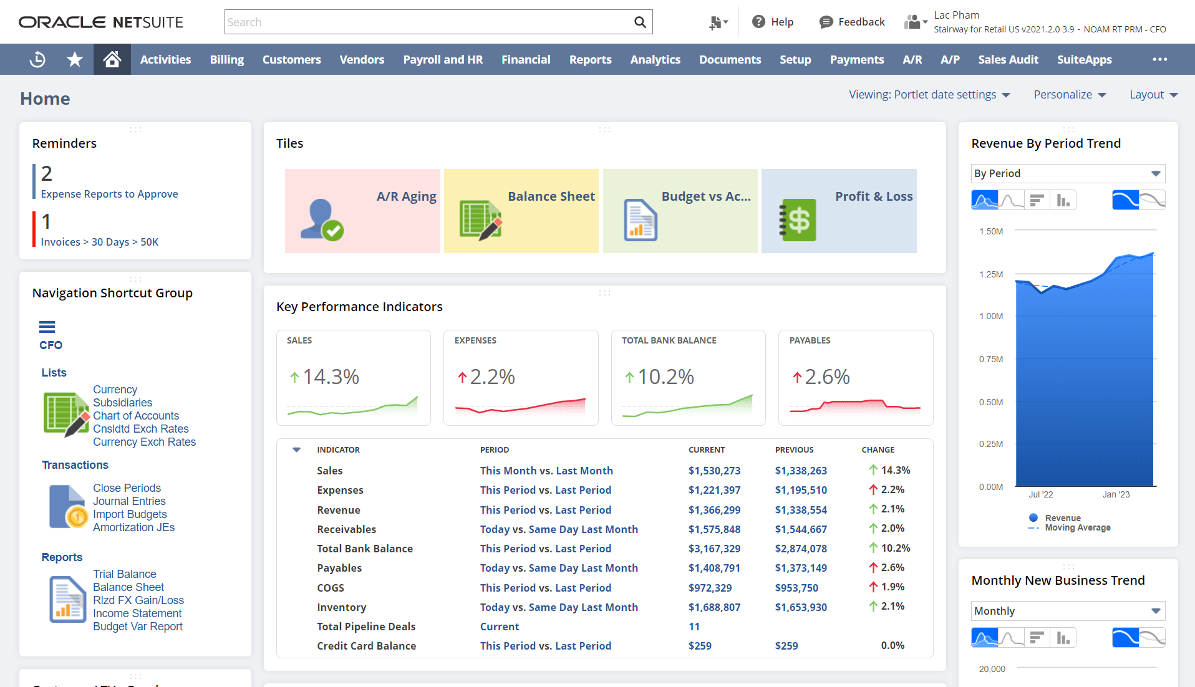Viewport: 1195px width, 687px height.
Task: Click the A/R Aging tile icon
Action: [322, 219]
